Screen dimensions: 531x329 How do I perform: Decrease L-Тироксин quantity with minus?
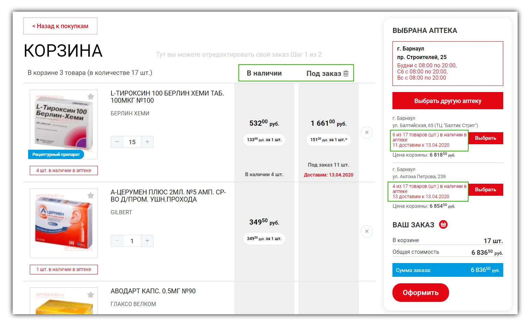(117, 142)
